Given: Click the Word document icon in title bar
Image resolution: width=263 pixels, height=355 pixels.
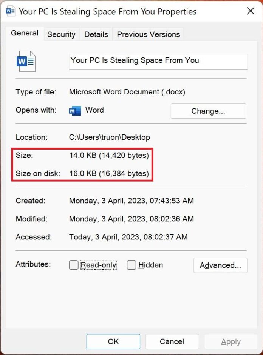Looking at the screenshot, I should [x=11, y=11].
